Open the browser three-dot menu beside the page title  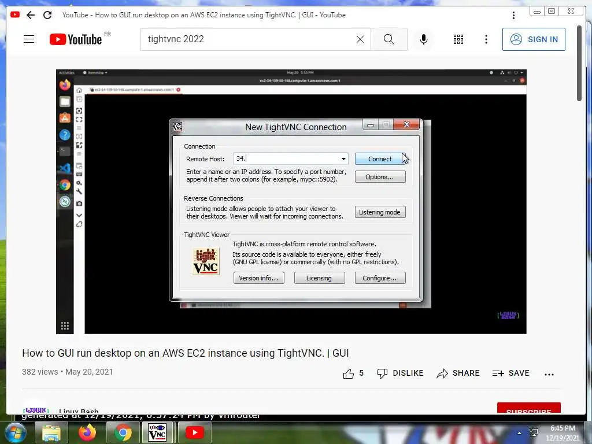(513, 15)
